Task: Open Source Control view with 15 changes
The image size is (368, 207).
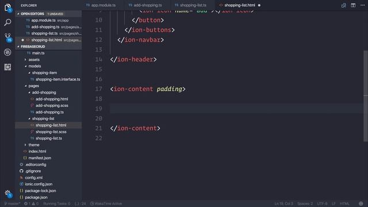Action: 7,37
